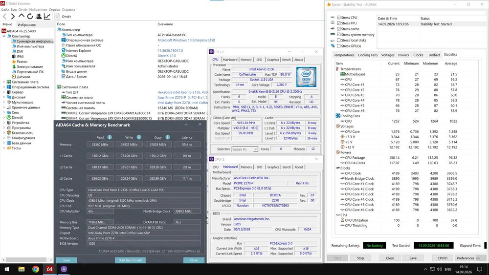The height and width of the screenshot is (275, 489).
Task: Click the ENG language indicator
Action: (448, 270)
